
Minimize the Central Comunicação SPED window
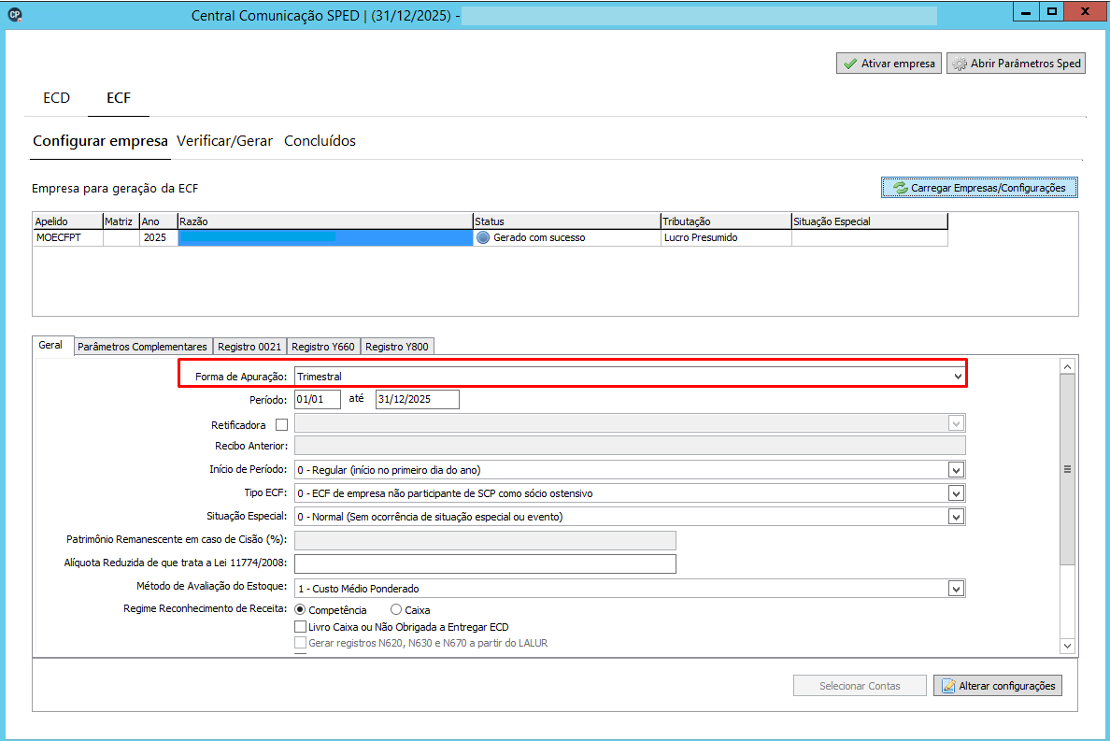tap(1026, 12)
